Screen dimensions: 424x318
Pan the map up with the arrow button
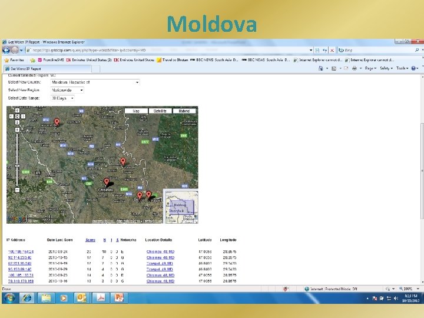(17, 110)
